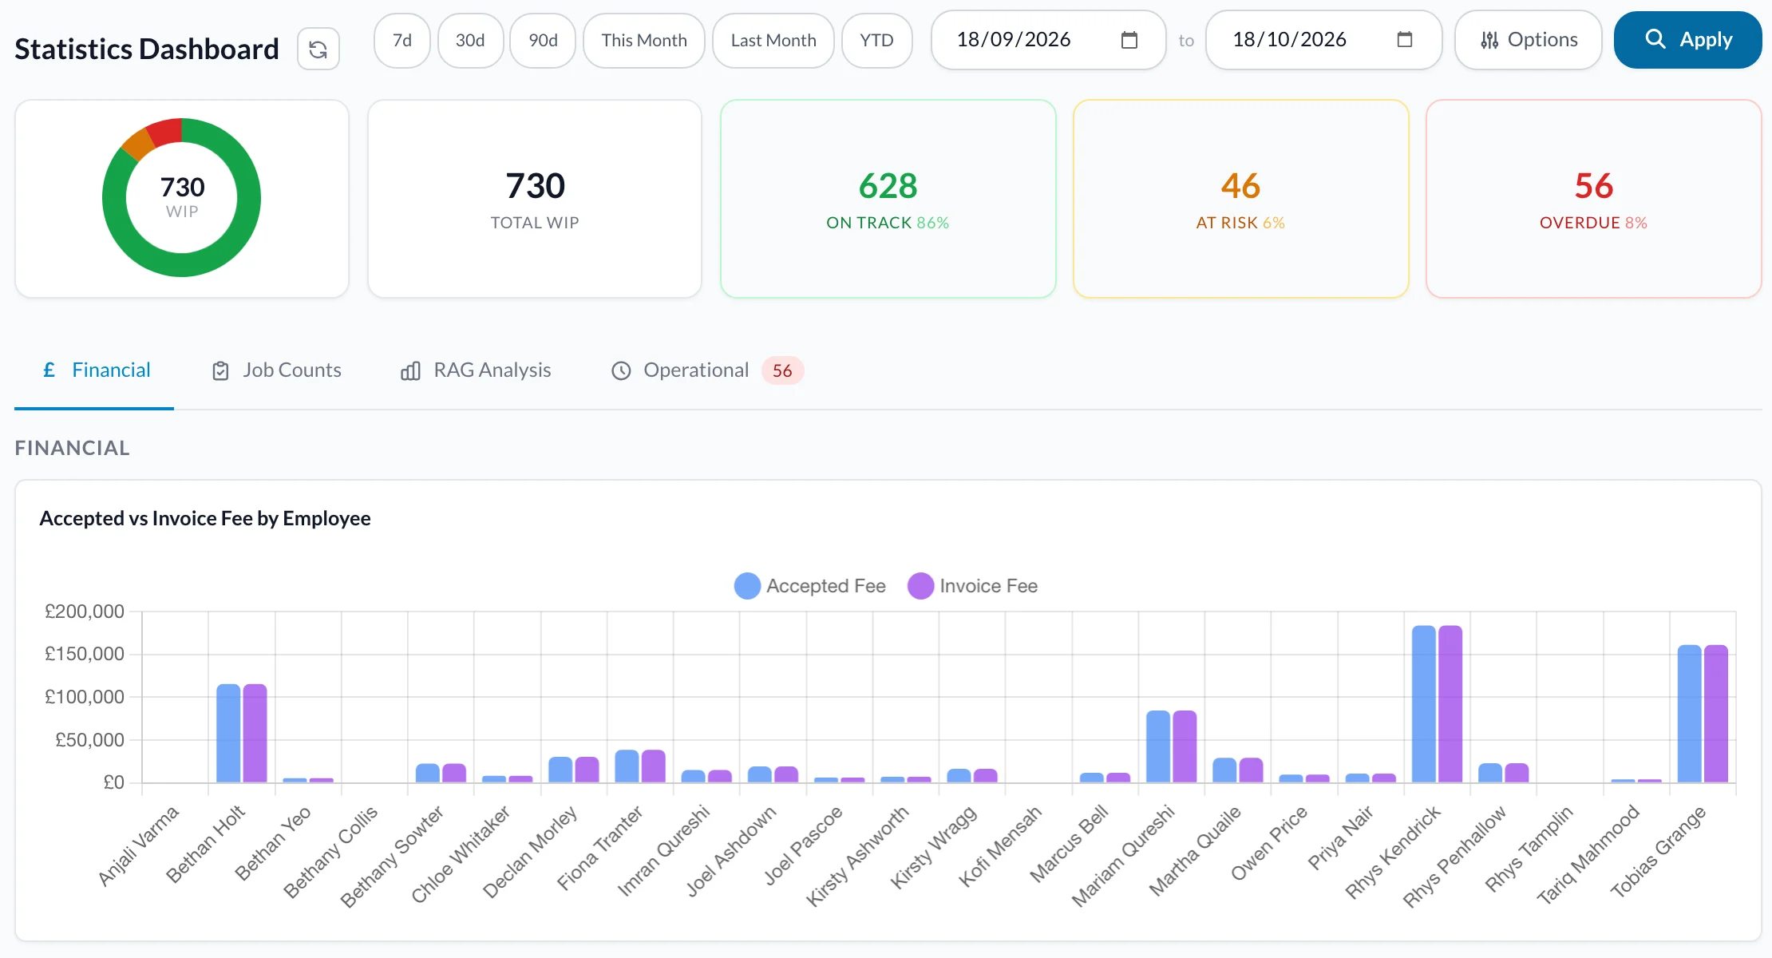Click the orange at-risk donut segment
1772x958 pixels.
pos(138,144)
